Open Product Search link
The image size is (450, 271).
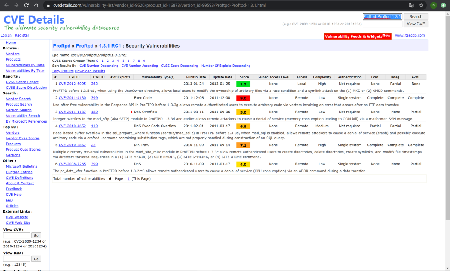point(19,105)
